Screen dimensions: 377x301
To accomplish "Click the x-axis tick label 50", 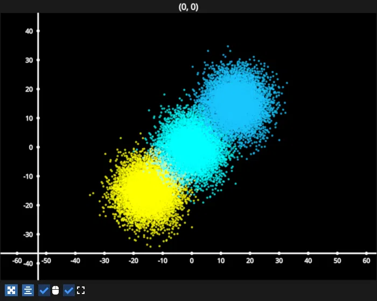I will coord(337,261).
